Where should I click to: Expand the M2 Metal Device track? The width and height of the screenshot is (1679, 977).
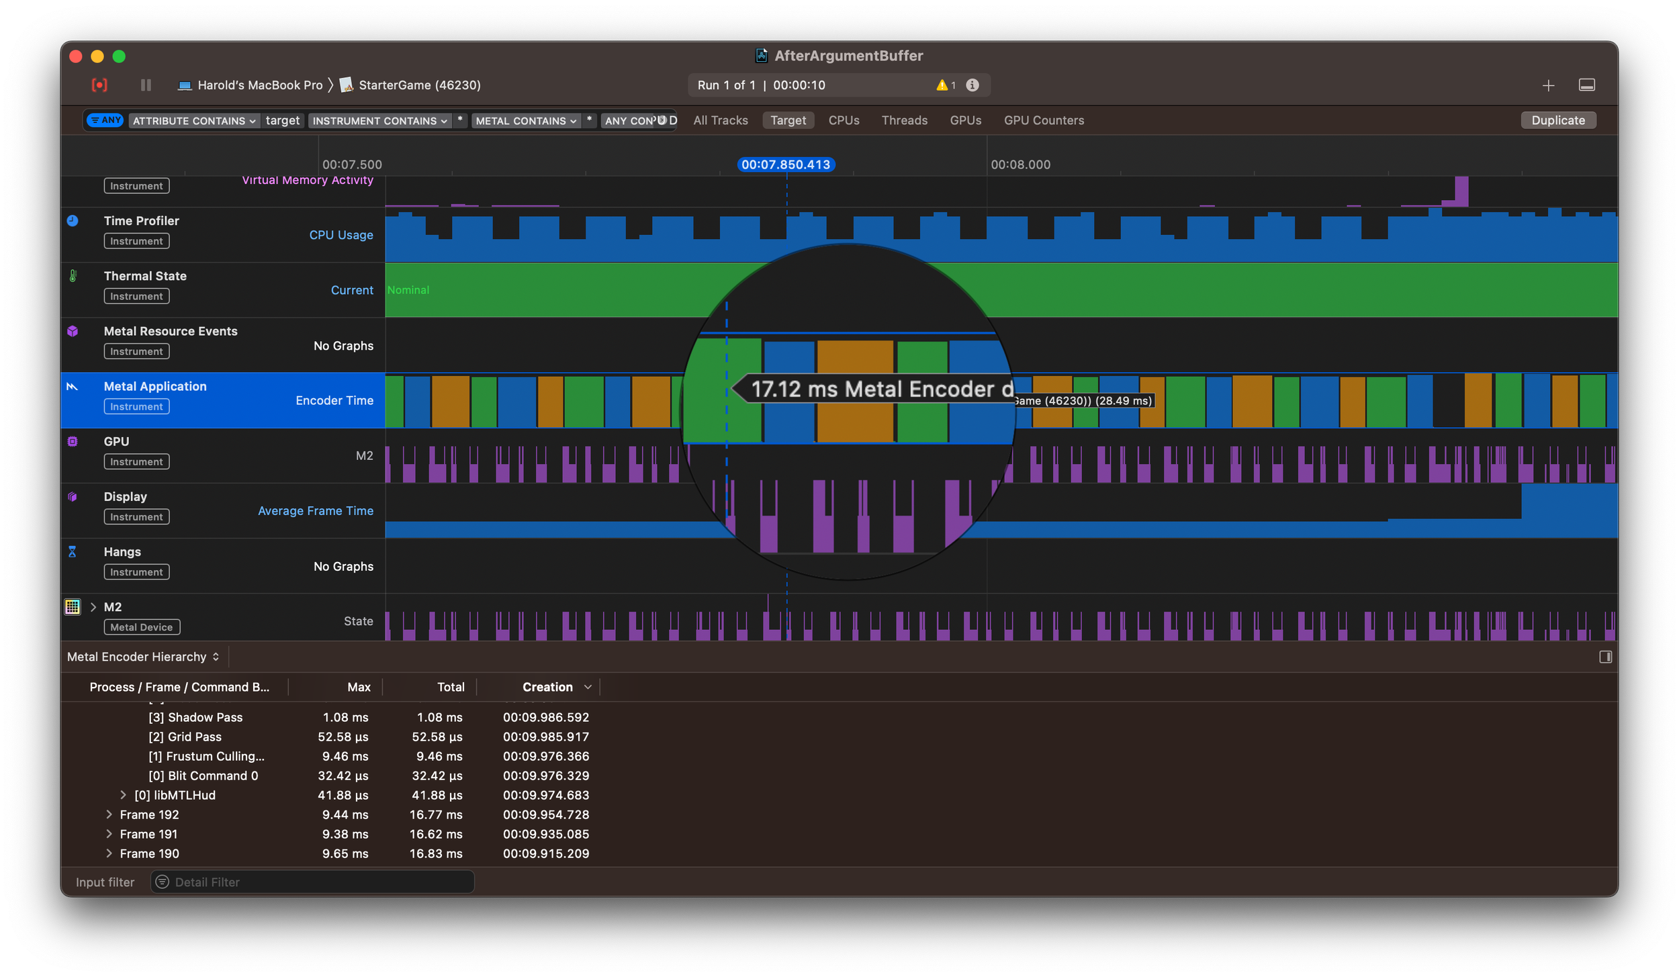point(93,607)
